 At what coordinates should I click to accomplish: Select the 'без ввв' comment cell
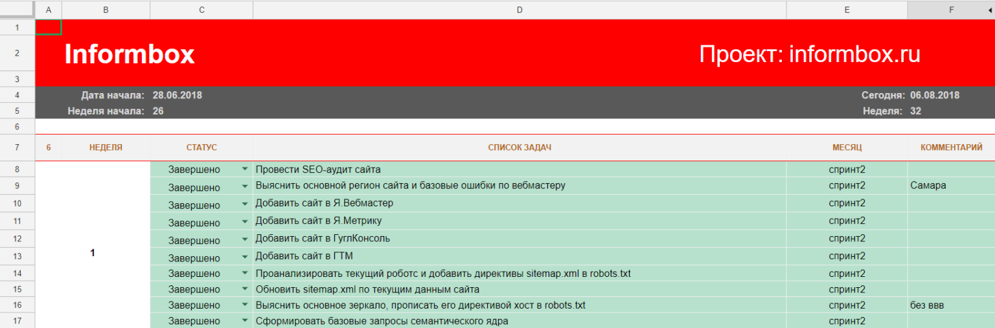point(950,305)
